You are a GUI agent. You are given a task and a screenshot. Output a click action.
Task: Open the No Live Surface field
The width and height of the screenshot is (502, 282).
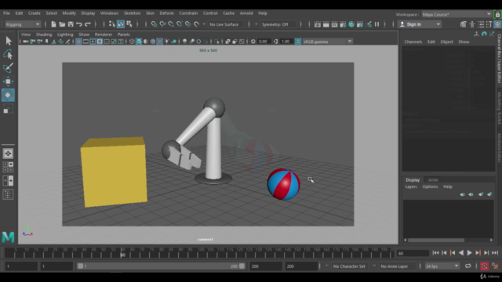[x=227, y=24]
